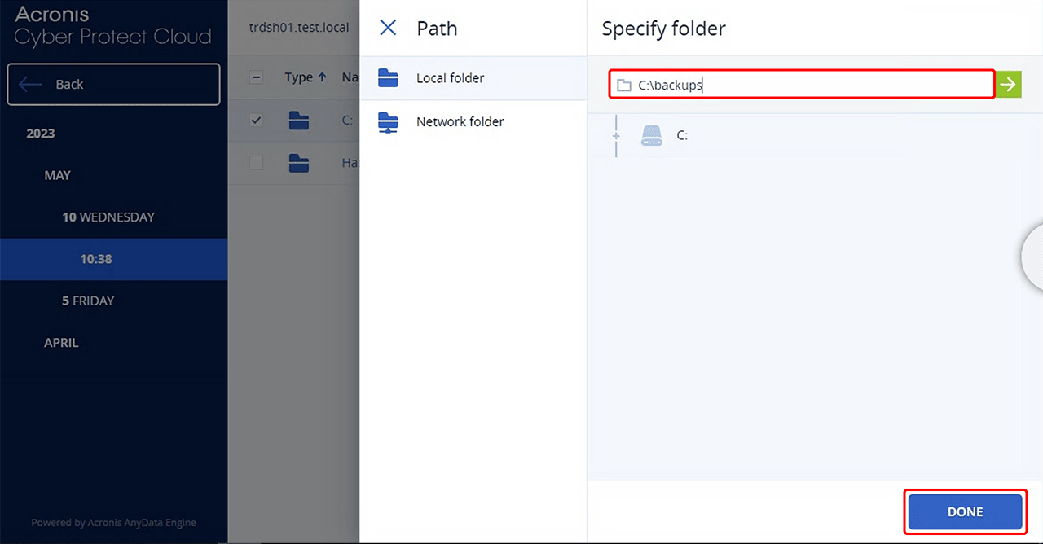Collapse the 2023 year group
The width and height of the screenshot is (1043, 544).
[41, 134]
